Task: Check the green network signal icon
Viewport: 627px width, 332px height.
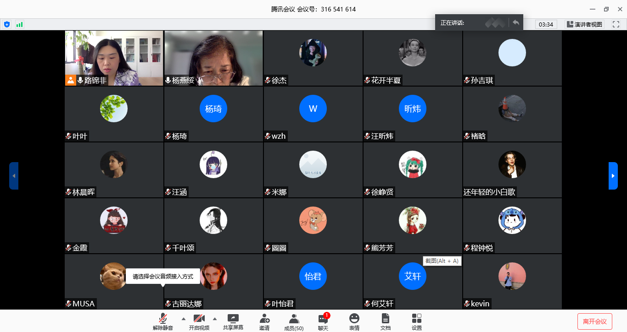Action: (x=19, y=24)
